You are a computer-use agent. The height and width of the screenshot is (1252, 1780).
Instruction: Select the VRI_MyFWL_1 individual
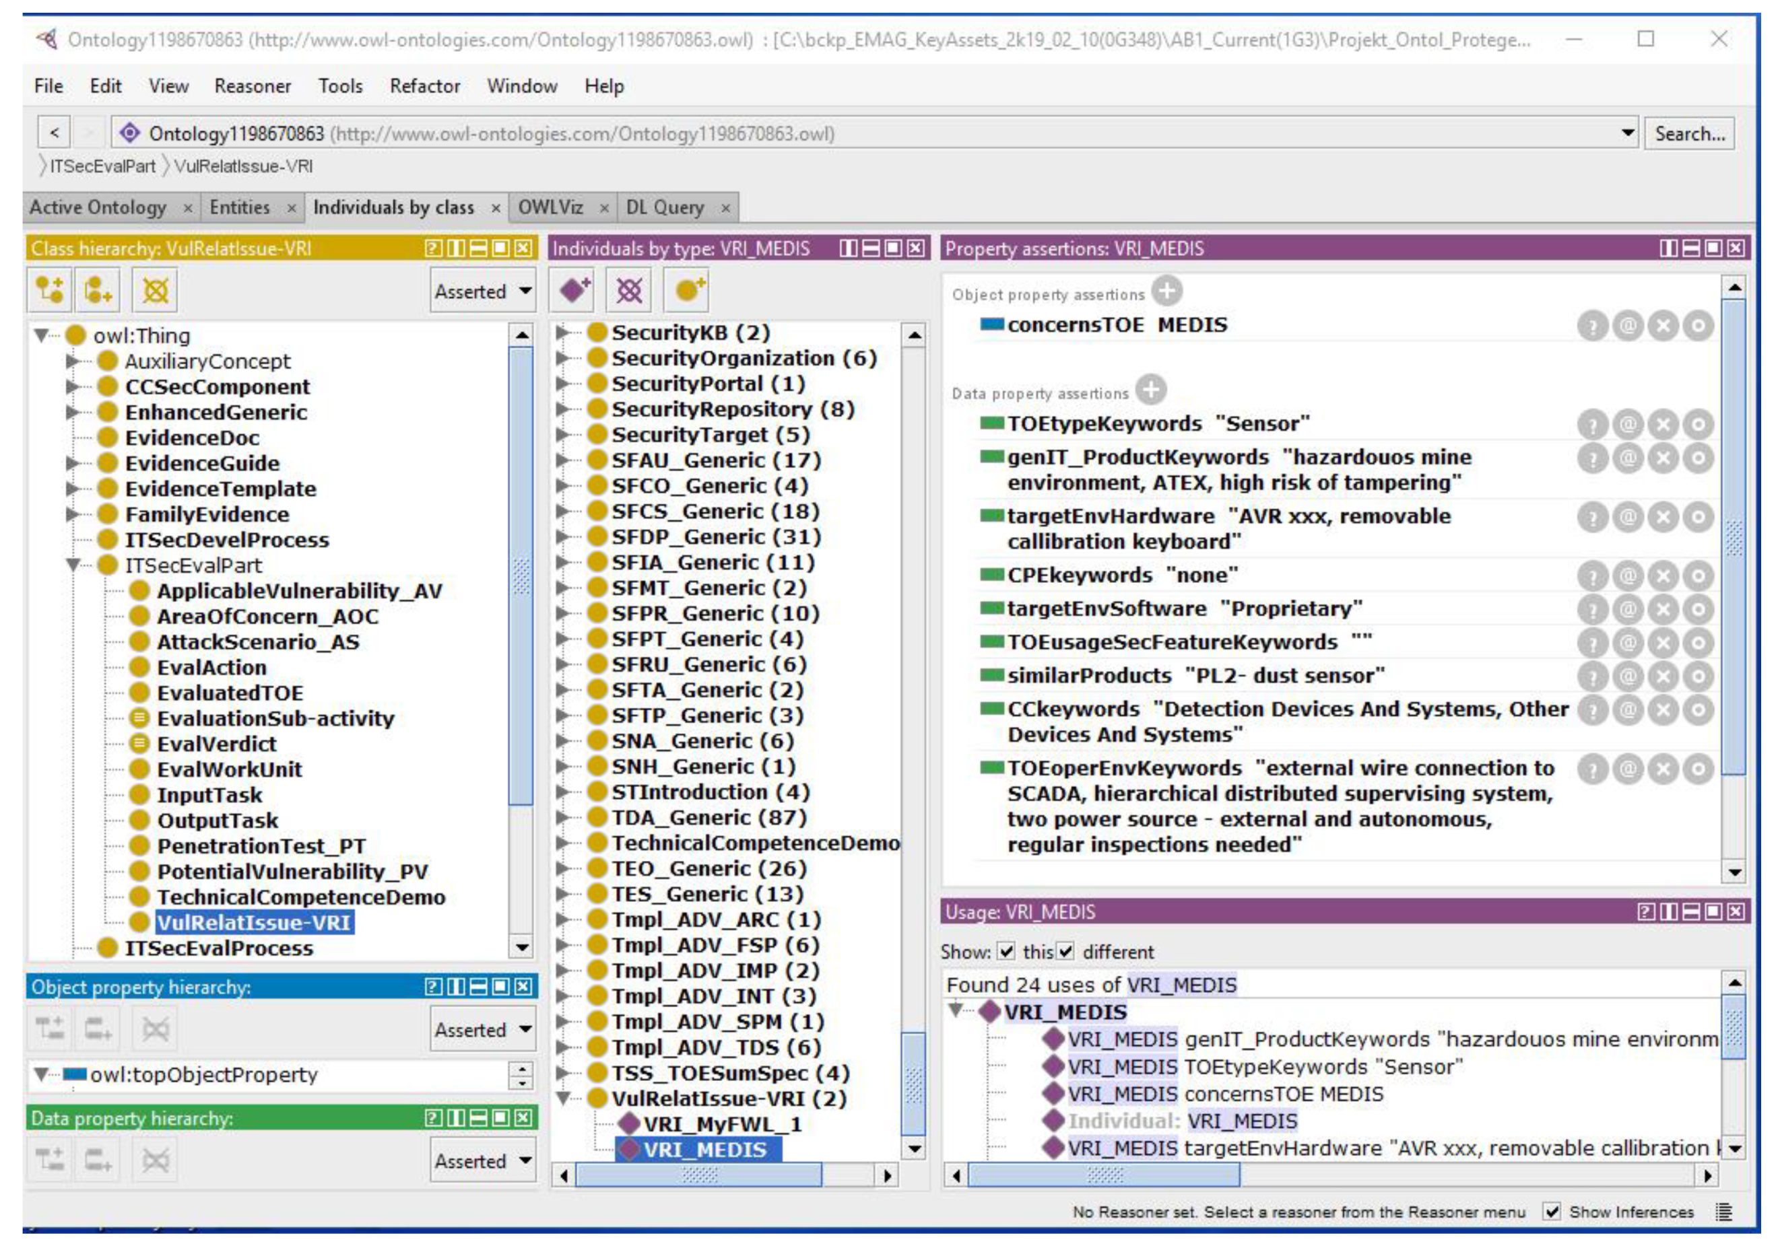721,1124
